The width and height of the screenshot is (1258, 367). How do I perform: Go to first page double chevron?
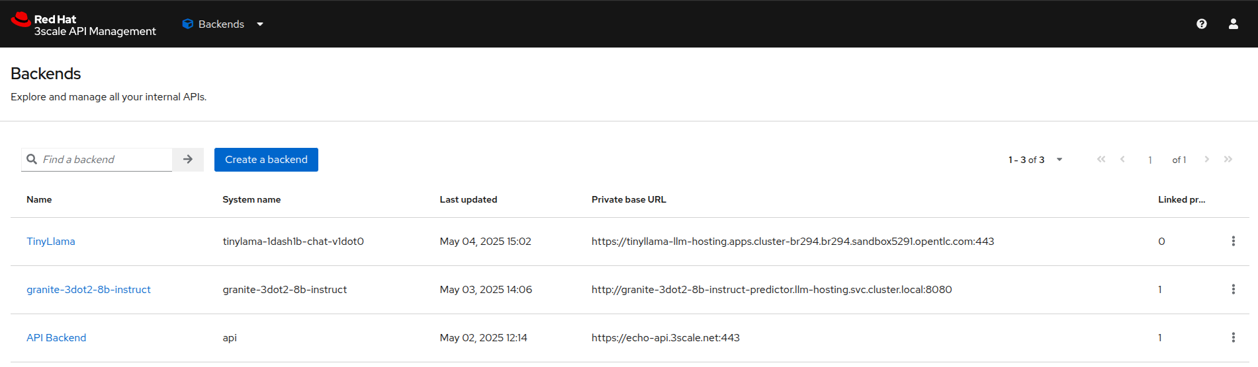click(x=1101, y=159)
